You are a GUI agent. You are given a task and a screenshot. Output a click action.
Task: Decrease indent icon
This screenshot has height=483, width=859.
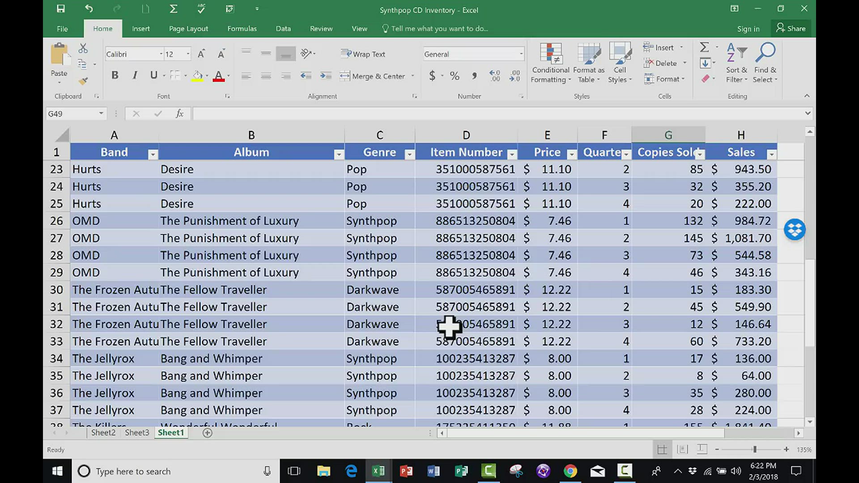(306, 76)
